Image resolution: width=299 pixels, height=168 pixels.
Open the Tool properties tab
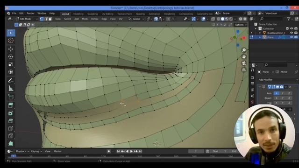[x=253, y=70]
